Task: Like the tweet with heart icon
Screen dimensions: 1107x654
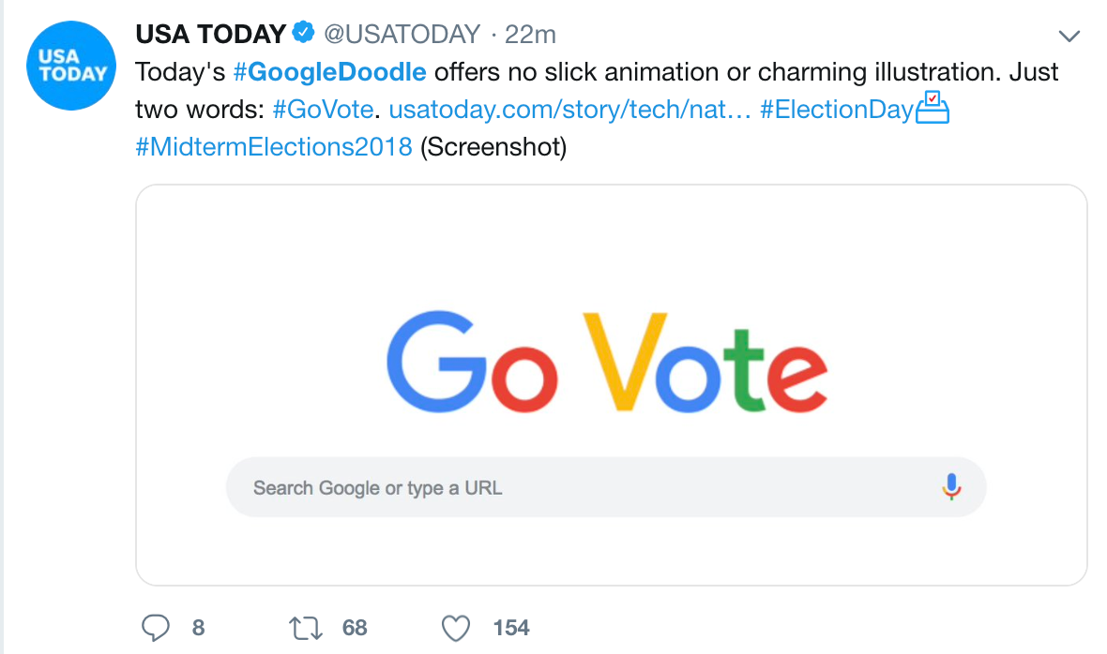Action: coord(456,628)
